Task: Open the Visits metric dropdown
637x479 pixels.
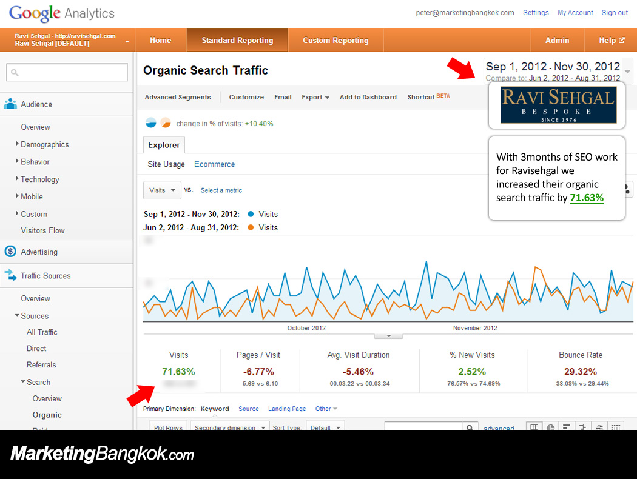Action: (x=162, y=190)
